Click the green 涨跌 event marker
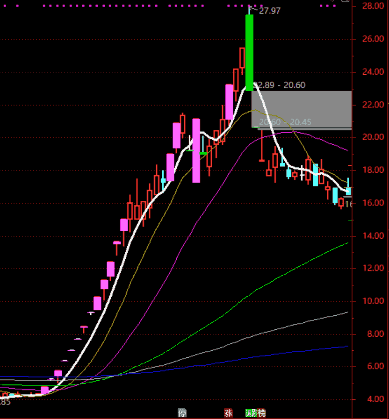The width and height of the screenshot is (389, 419). tap(251, 413)
